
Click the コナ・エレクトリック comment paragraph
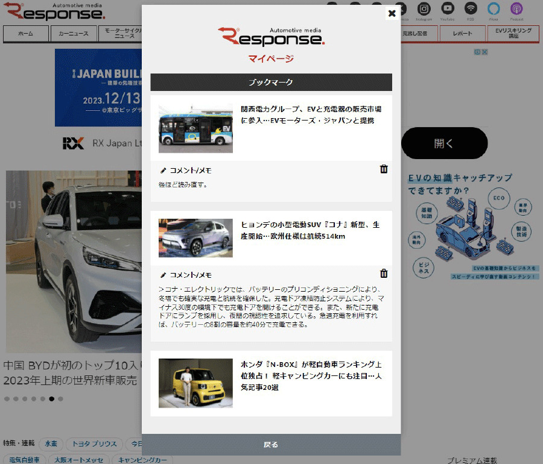pos(271,307)
